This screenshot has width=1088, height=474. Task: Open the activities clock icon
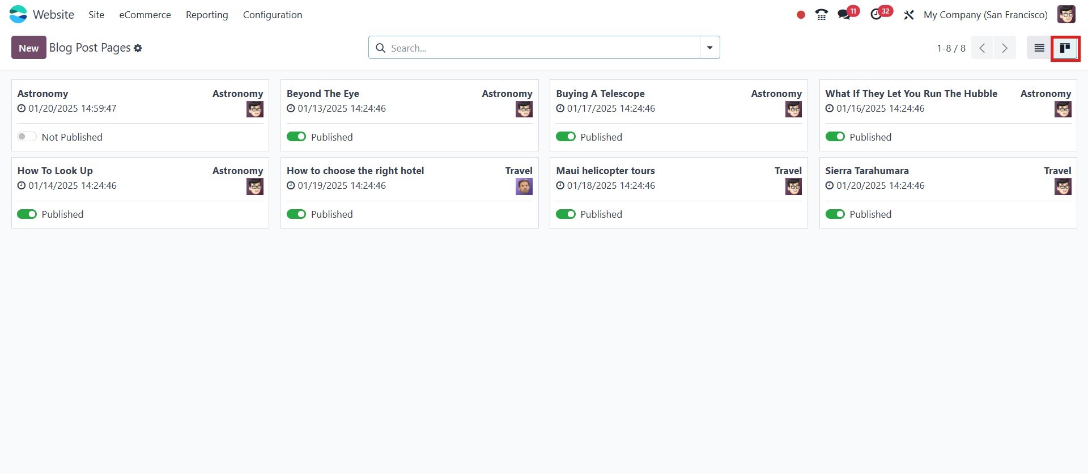[x=876, y=15]
